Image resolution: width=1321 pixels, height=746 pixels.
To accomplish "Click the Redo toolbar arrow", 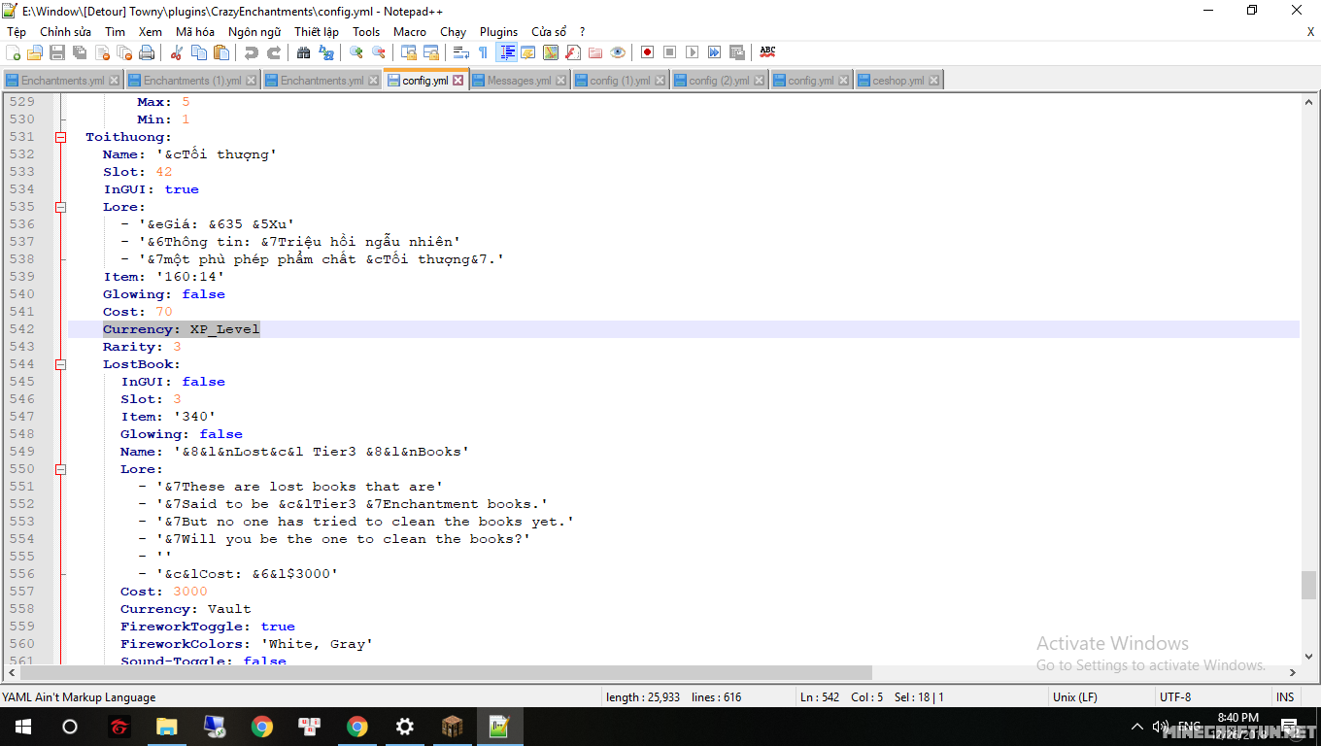I will [274, 52].
